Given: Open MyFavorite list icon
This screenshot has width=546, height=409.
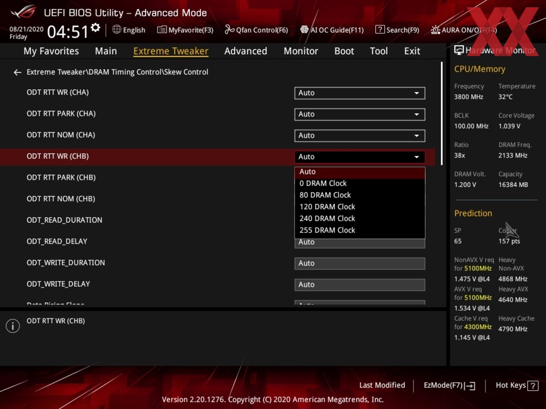Looking at the screenshot, I should coord(162,30).
